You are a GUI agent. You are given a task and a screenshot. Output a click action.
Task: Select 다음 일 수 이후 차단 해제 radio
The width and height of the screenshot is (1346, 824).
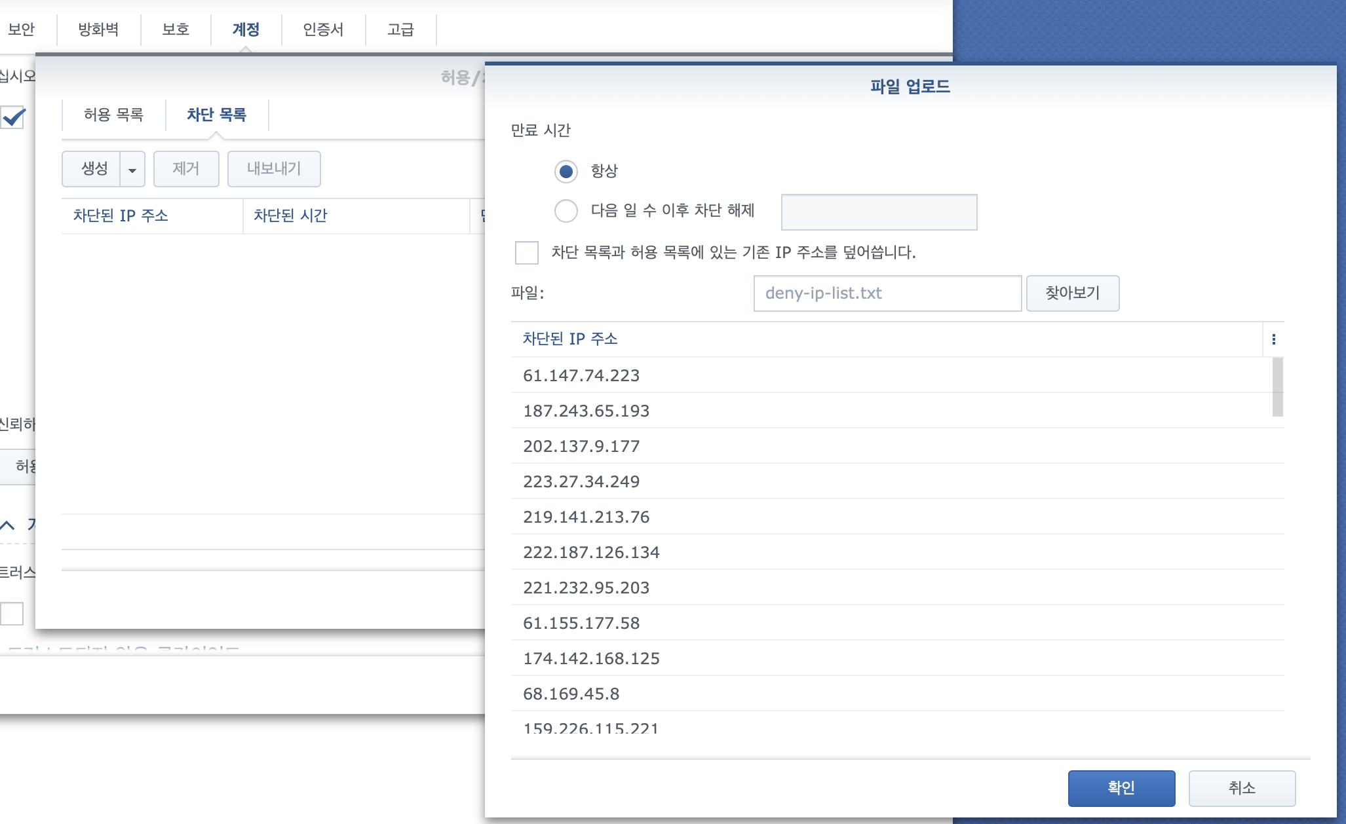coord(566,211)
